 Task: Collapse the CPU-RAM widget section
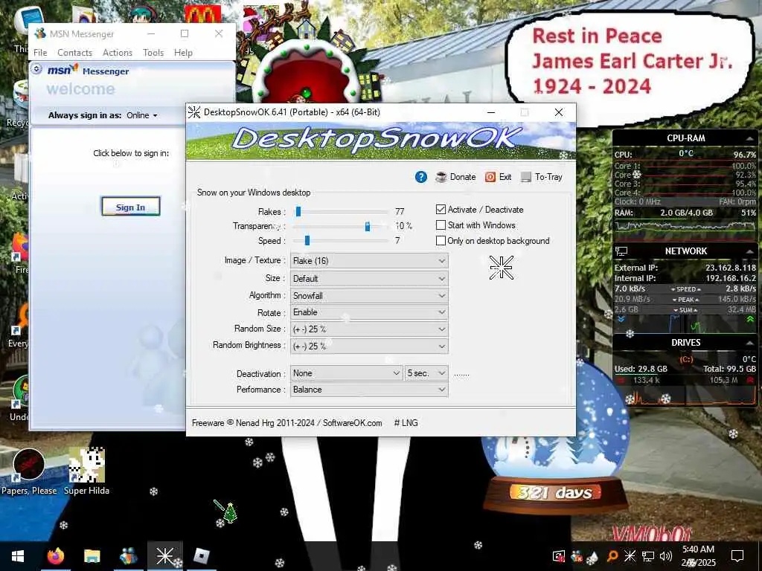coord(749,138)
